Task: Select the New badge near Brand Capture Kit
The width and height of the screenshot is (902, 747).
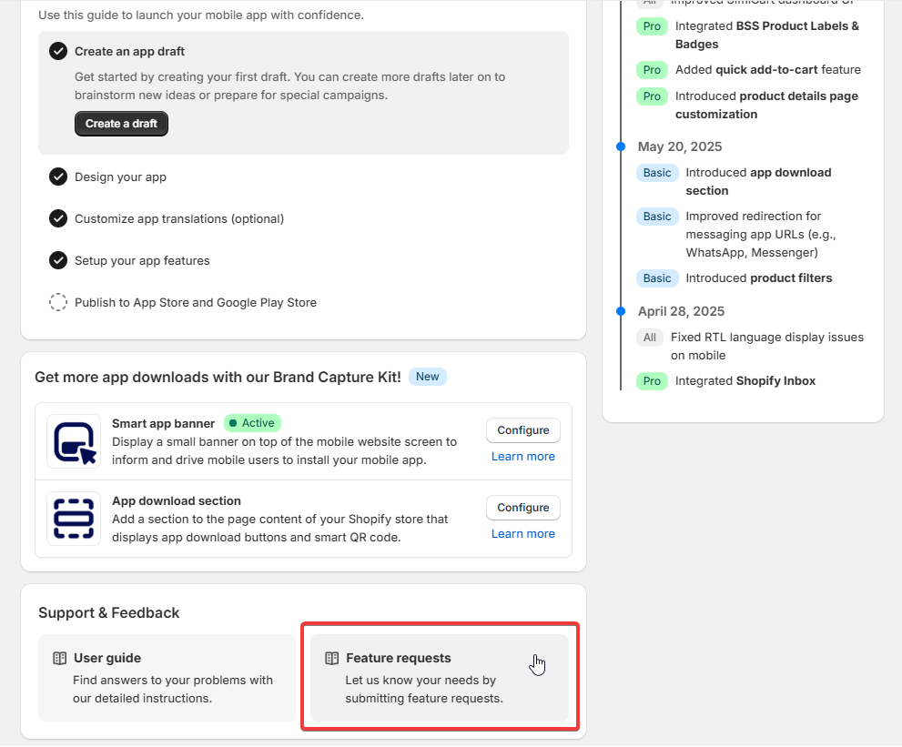Action: tap(427, 377)
